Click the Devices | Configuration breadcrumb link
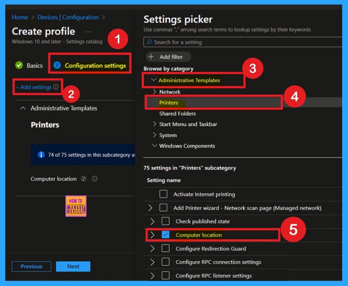This screenshot has height=286, width=348. coord(68,17)
